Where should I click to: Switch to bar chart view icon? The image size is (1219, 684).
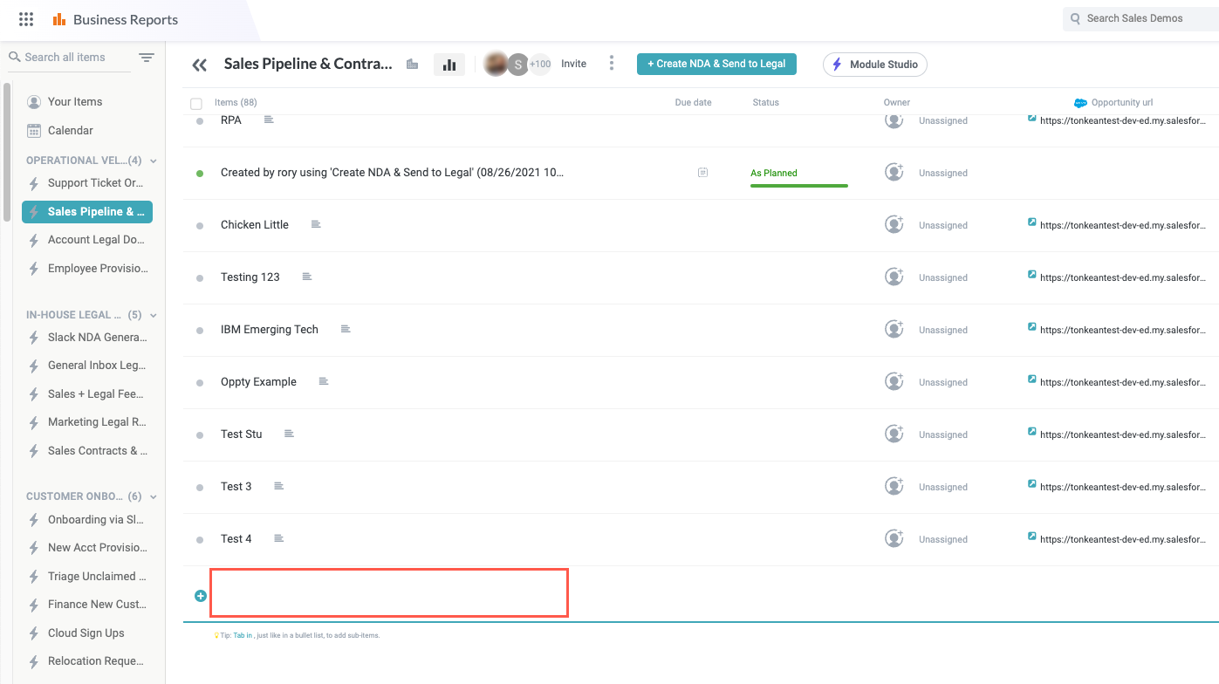click(449, 65)
